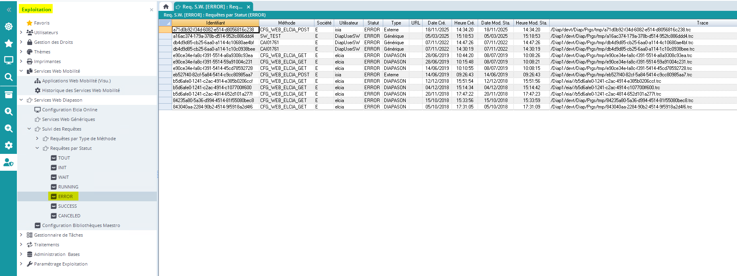Click the monitor icon in the left sidebar
The width and height of the screenshot is (737, 276).
tap(8, 60)
